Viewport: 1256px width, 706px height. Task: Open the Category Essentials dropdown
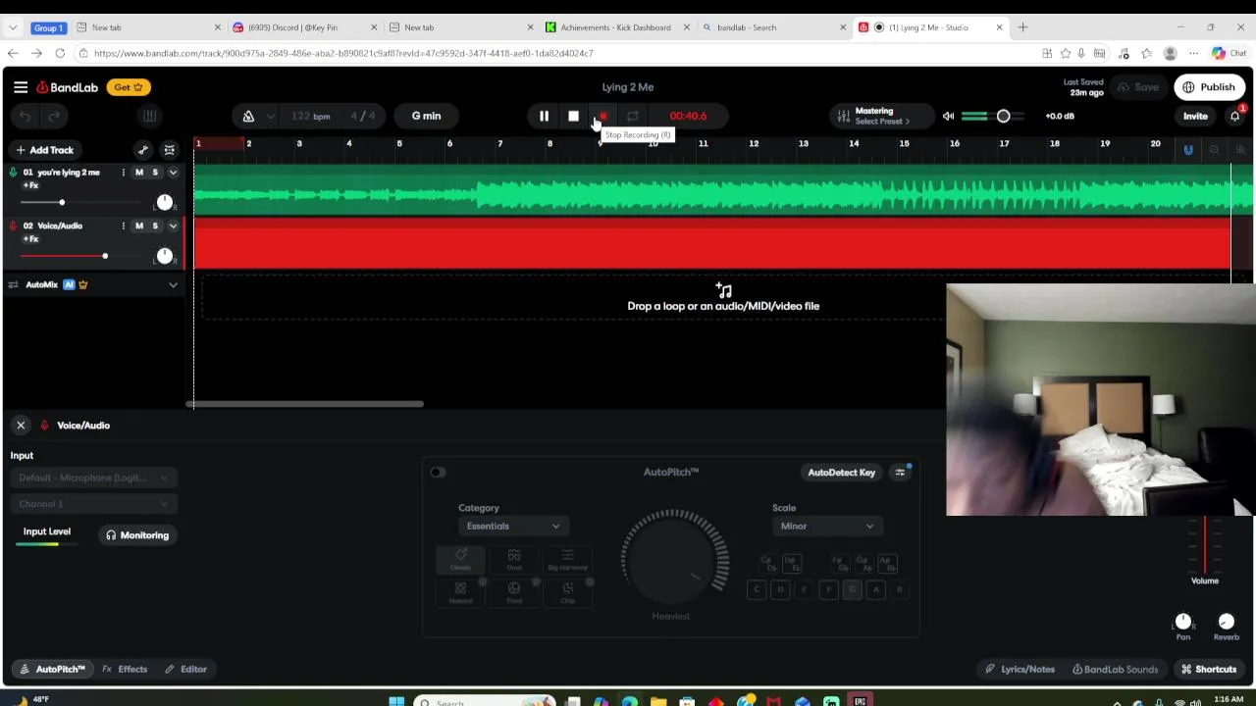coord(512,527)
